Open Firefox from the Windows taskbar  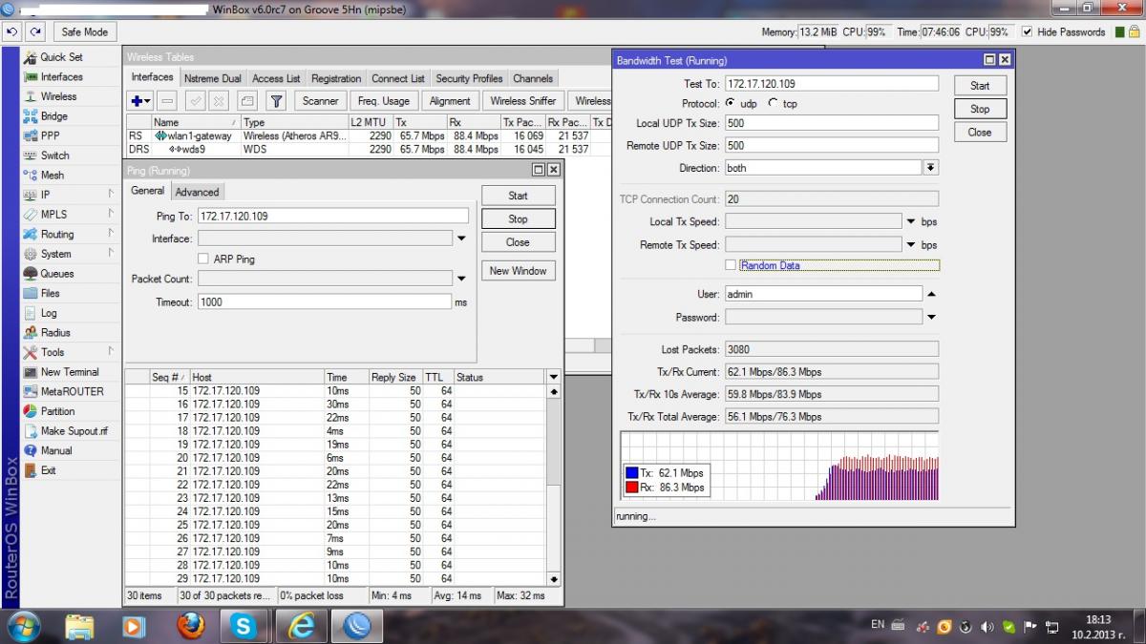191,626
